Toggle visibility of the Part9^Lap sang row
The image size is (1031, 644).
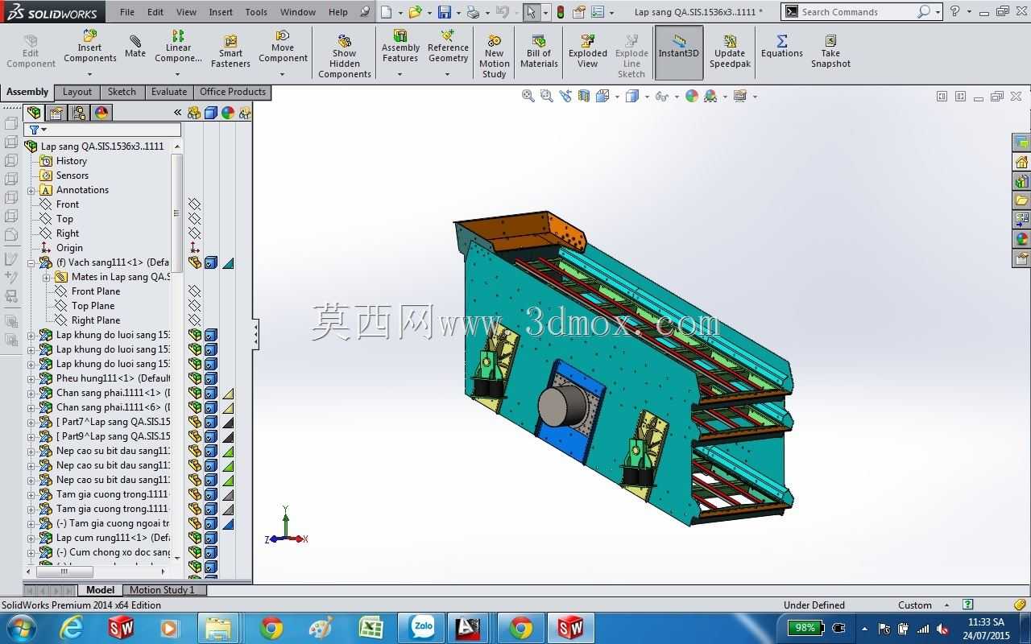[x=195, y=436]
